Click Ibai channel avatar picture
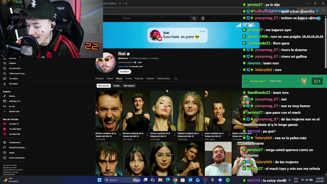This screenshot has width=327, height=184. click(106, 63)
